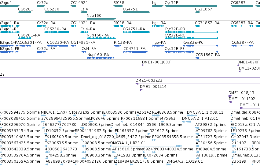Click transcript hgo-RA
This screenshot has width=260, height=166.
[x=158, y=26]
